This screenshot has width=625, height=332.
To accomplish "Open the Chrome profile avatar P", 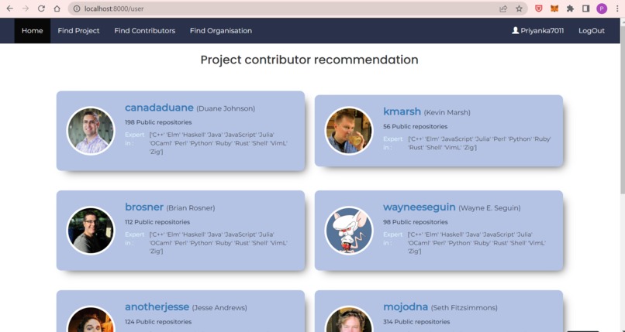I will [602, 9].
